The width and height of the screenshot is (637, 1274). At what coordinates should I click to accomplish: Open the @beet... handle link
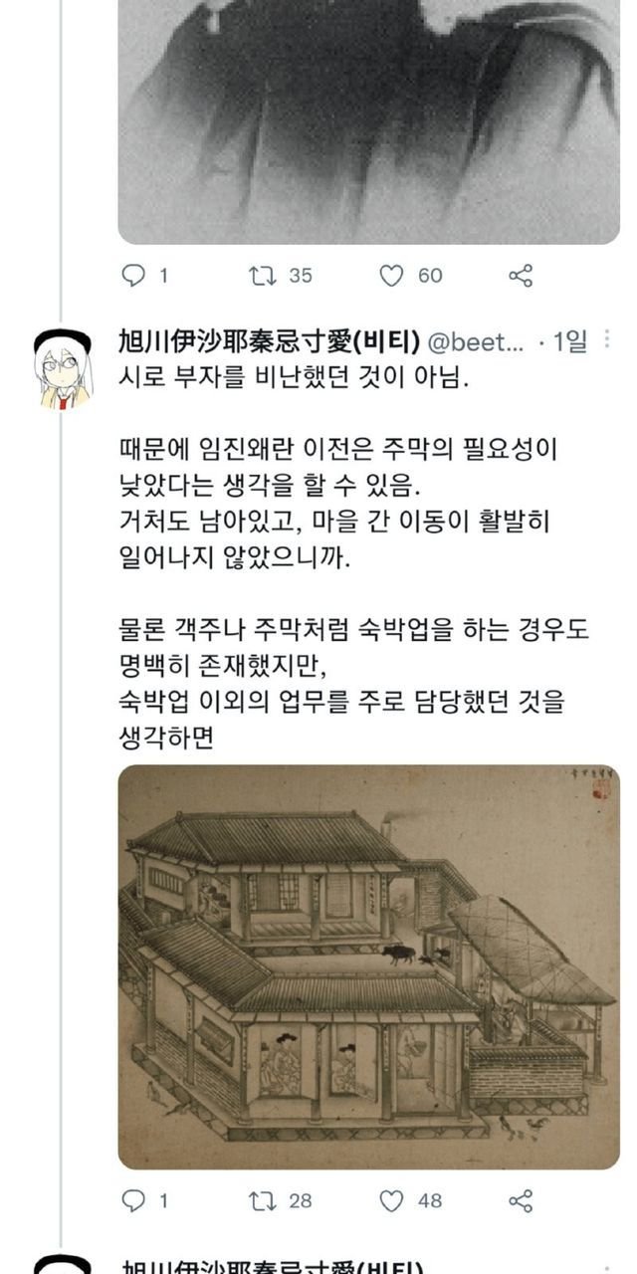click(x=475, y=341)
